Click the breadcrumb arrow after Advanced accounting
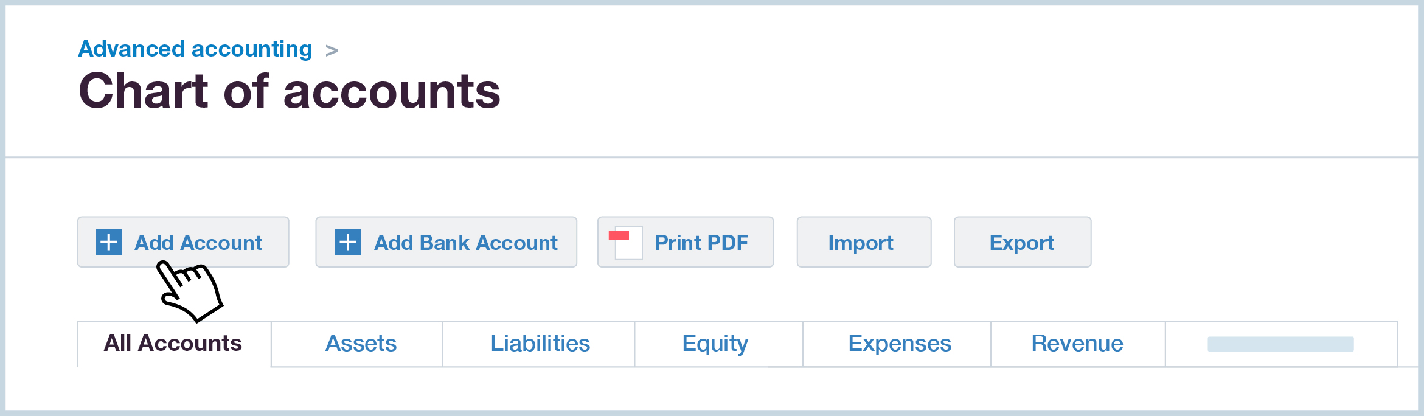1424x416 pixels. 332,50
